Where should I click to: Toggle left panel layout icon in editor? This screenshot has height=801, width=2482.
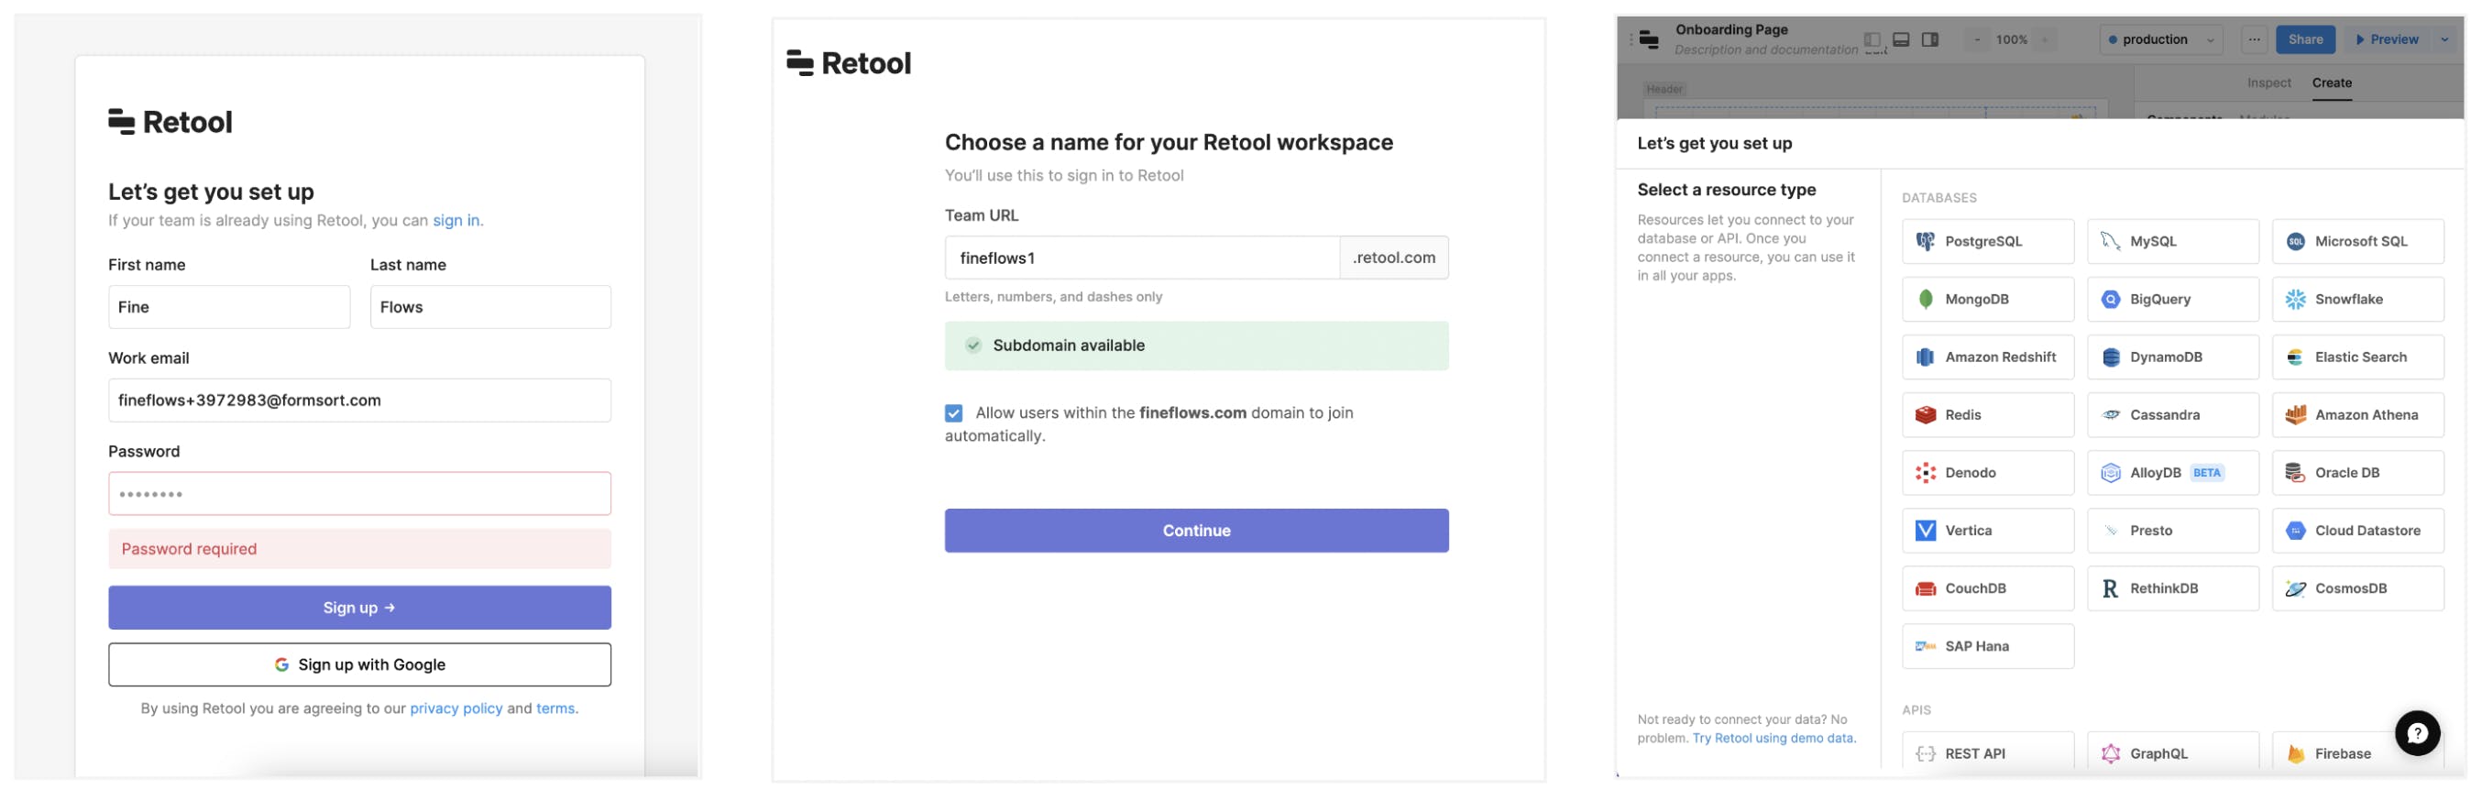(1872, 39)
